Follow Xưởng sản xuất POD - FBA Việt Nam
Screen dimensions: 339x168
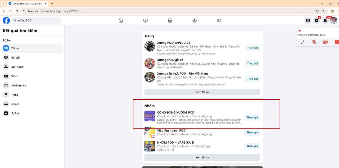pos(252,79)
